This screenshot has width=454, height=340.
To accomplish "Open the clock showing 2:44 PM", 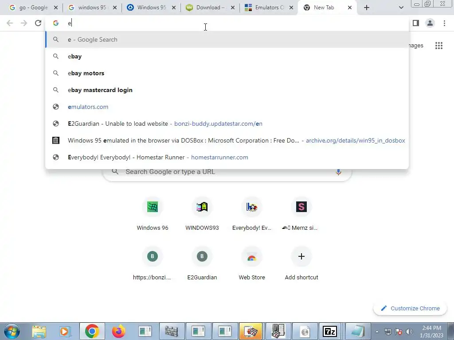I will (431, 332).
